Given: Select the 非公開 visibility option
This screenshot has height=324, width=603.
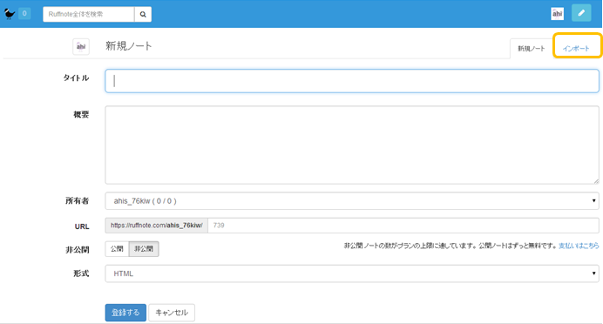Looking at the screenshot, I should 144,249.
